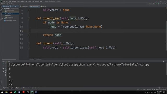Toggle code folding at line 8
The image size is (167, 94).
pyautogui.click(x=29, y=18)
